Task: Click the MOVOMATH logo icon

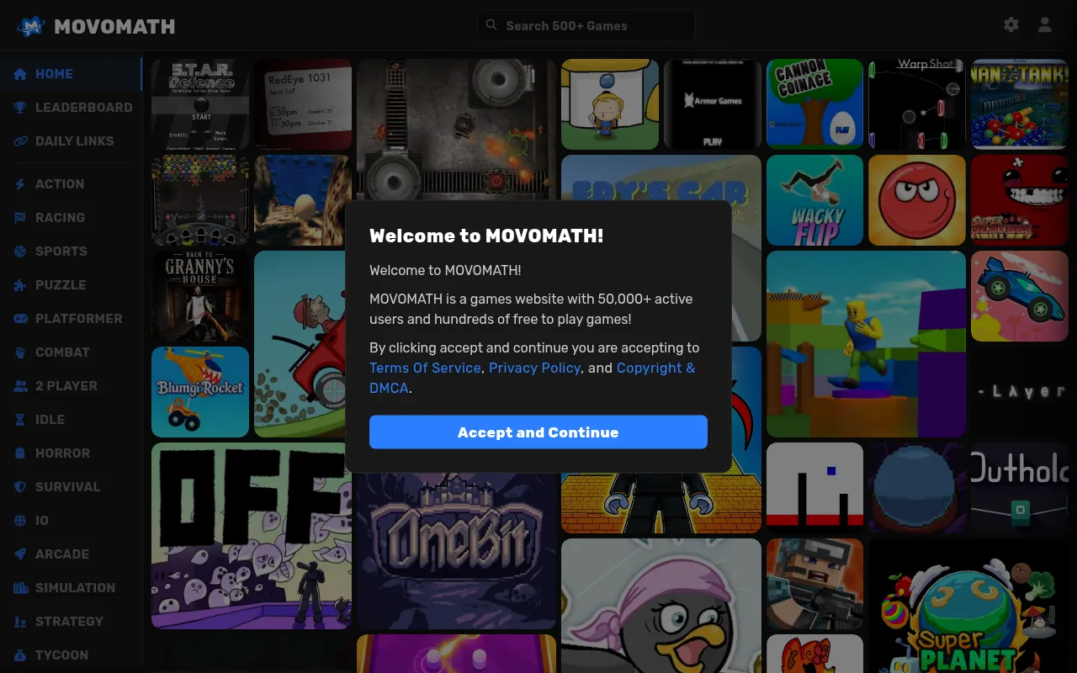Action: click(x=31, y=26)
